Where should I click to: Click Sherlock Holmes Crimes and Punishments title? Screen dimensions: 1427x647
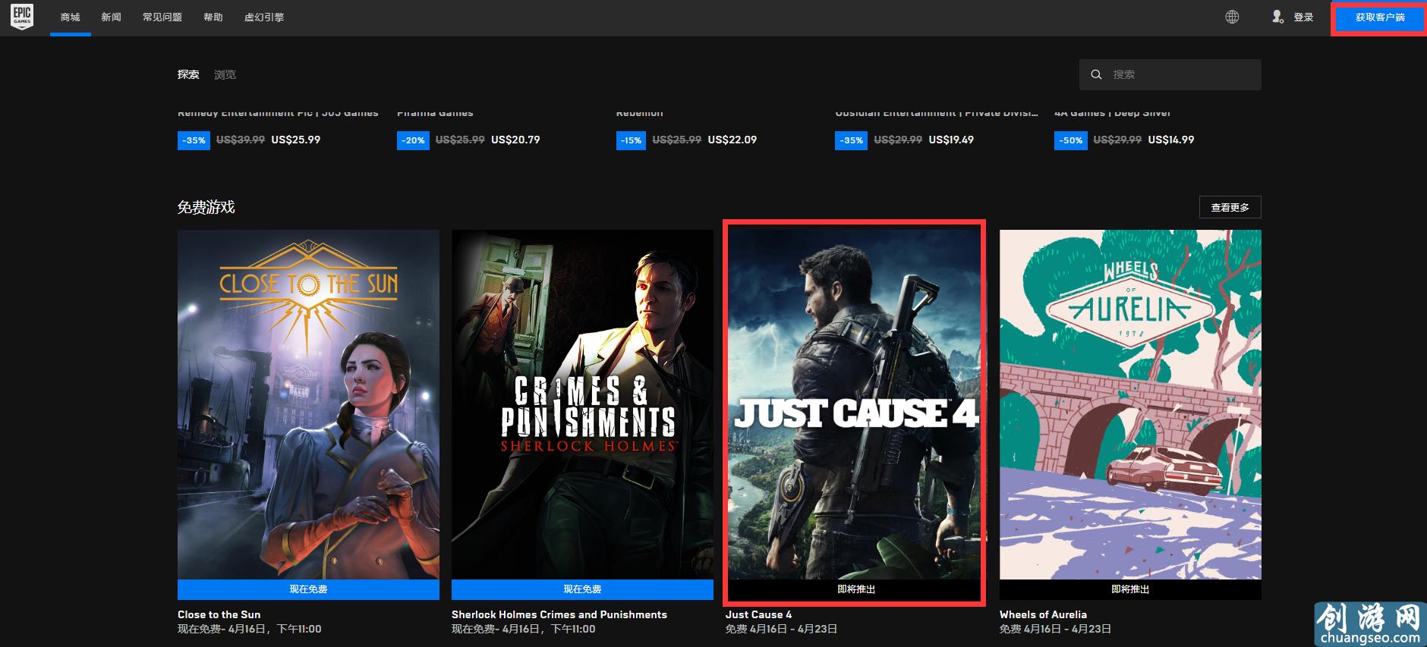tap(559, 614)
